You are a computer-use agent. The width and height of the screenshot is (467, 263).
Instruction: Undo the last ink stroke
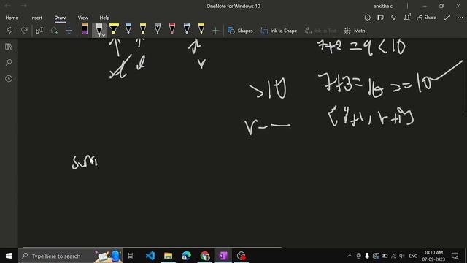(9, 31)
